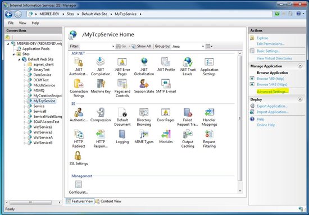Open Authentication feature icon

pyautogui.click(x=79, y=115)
